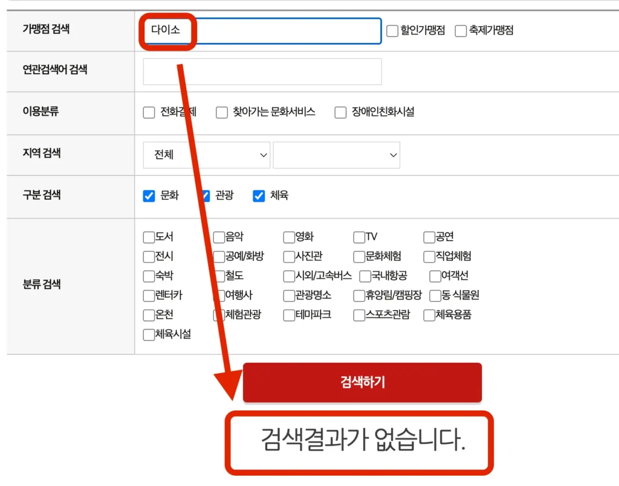Select the 공연 category checkbox
The height and width of the screenshot is (486, 619).
coord(429,237)
